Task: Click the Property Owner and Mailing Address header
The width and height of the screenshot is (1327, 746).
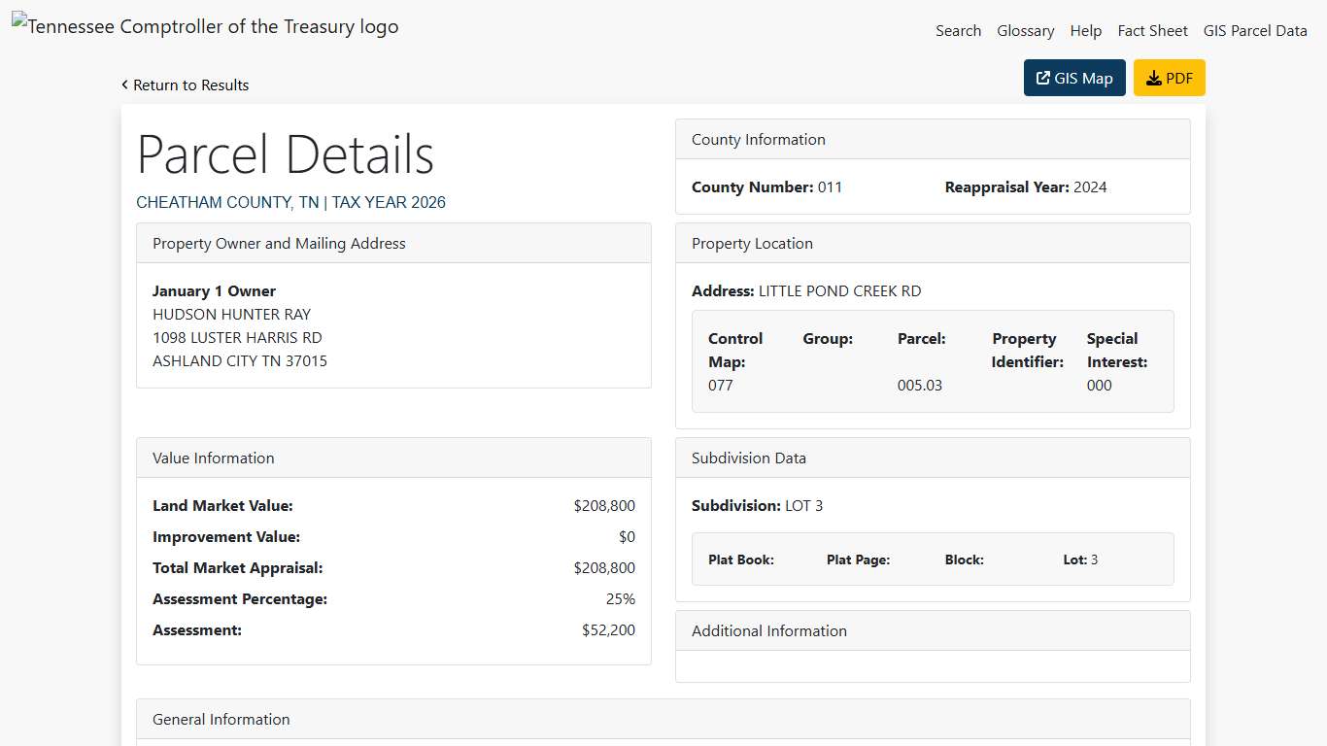Action: (279, 243)
